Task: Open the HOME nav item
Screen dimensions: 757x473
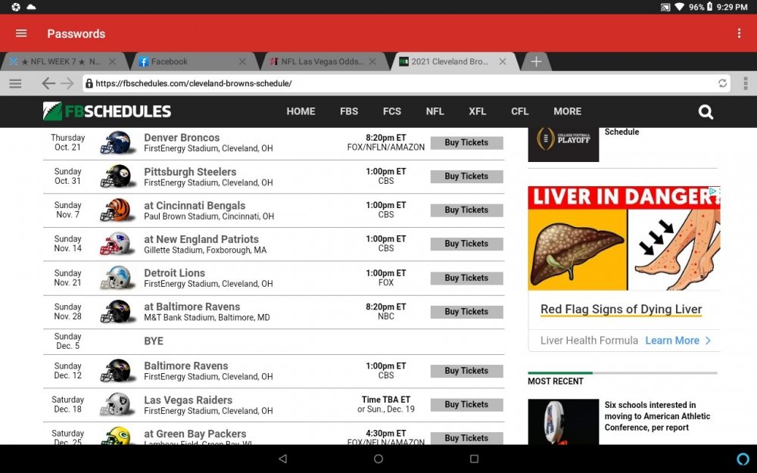Action: (301, 111)
